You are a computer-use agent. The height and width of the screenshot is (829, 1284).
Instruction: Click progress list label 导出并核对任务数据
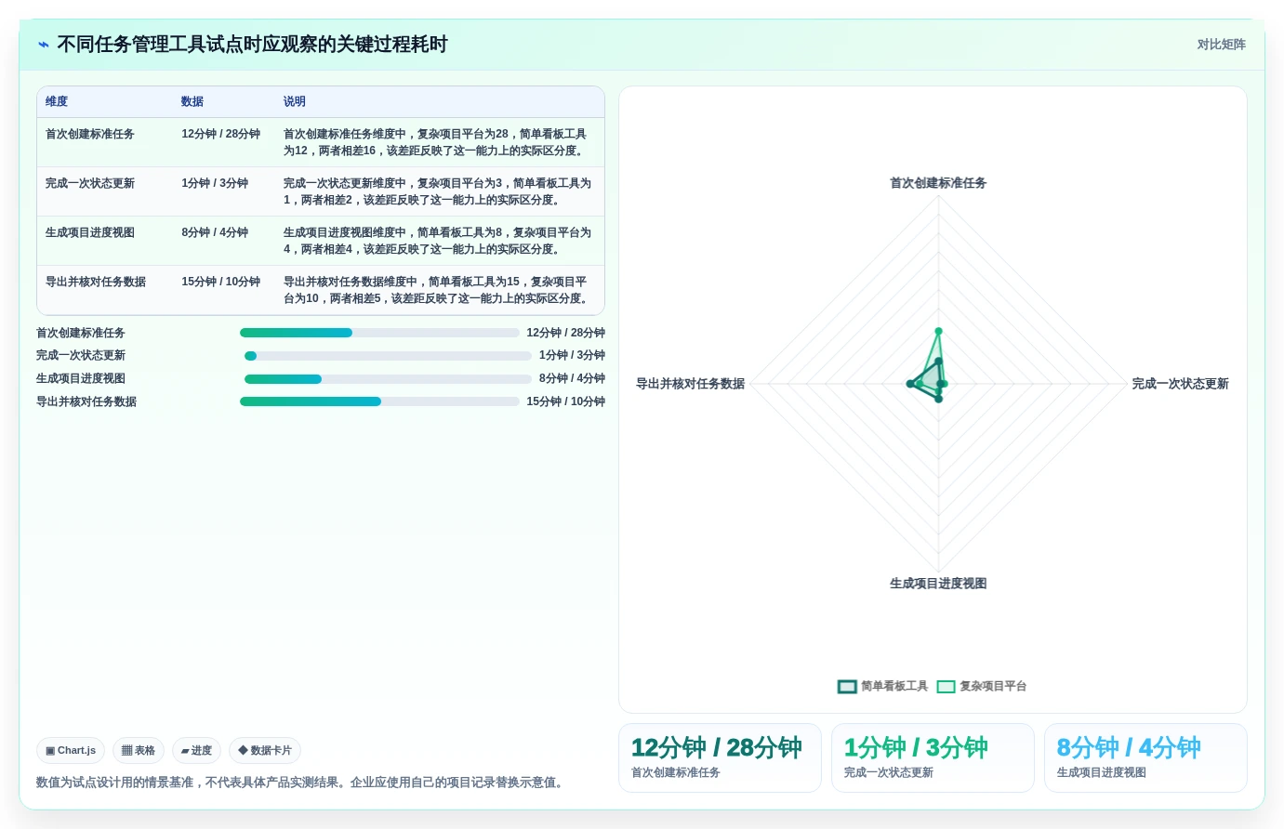86,401
